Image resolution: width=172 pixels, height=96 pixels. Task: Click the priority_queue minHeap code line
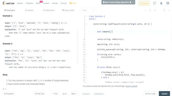131,49
